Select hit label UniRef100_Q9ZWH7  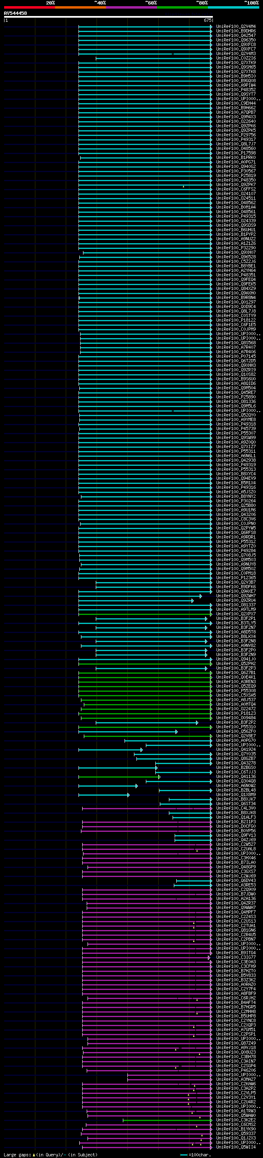236,596
